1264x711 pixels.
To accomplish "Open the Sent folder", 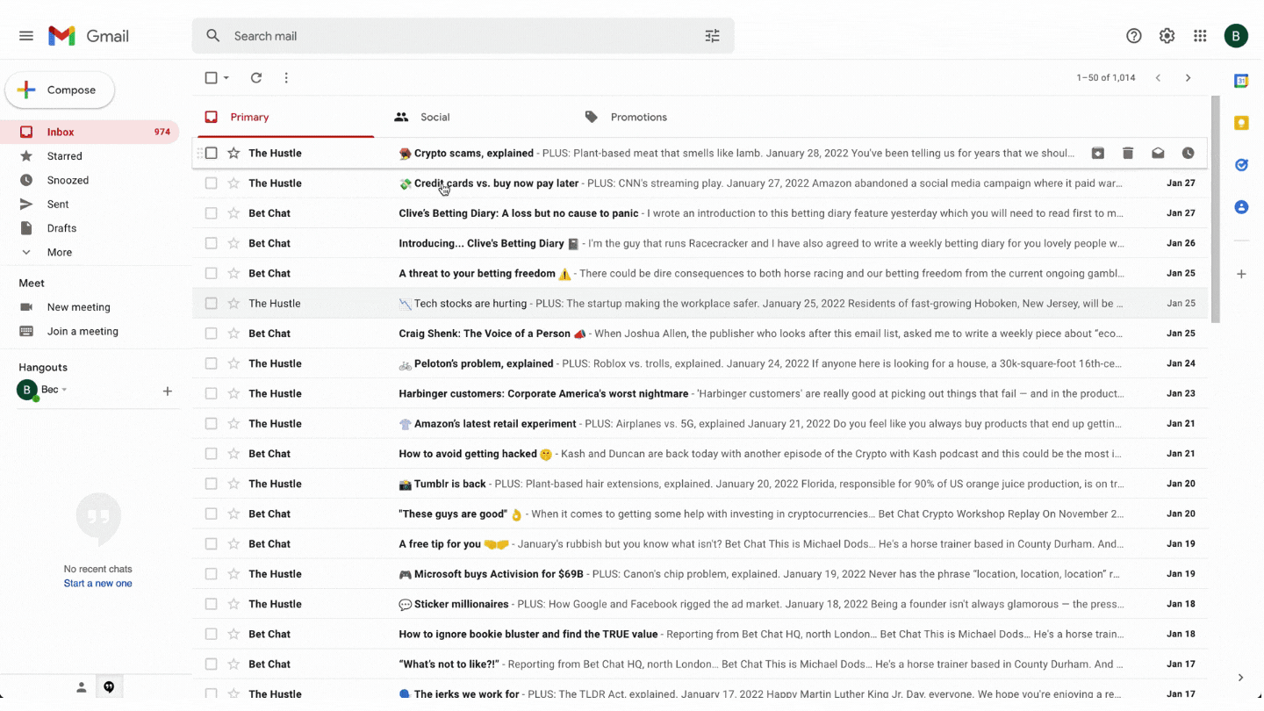I will click(x=90, y=205).
